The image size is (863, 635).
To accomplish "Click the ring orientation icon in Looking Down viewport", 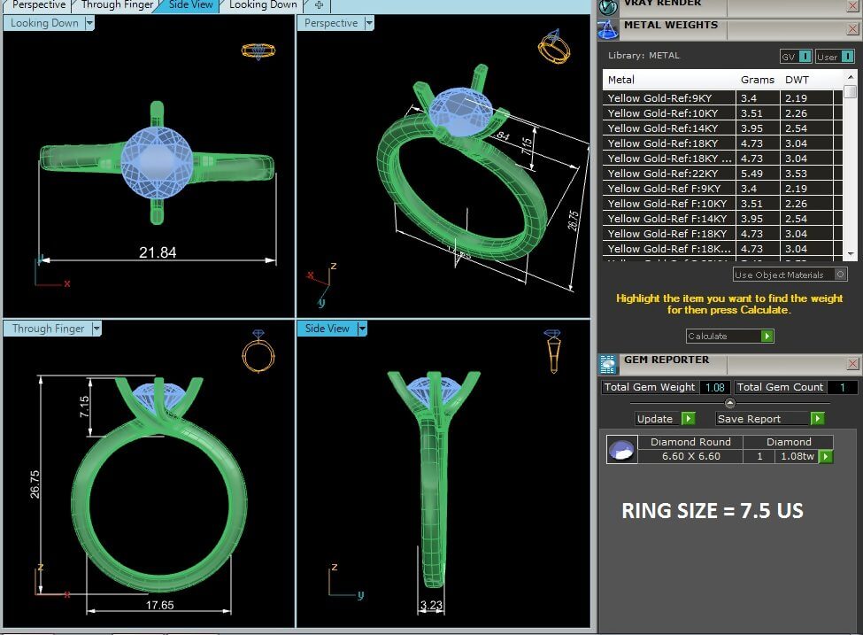I will 257,50.
